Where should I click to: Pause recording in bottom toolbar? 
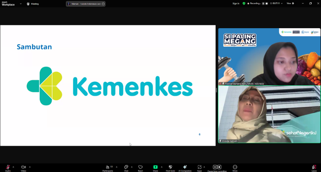click(215, 167)
